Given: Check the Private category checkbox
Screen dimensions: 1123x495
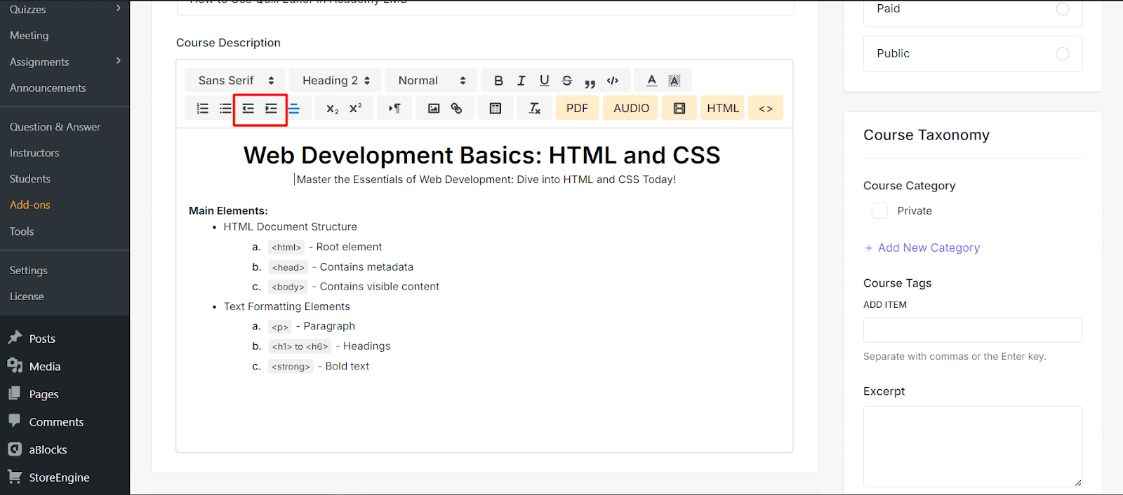Looking at the screenshot, I should coord(879,211).
